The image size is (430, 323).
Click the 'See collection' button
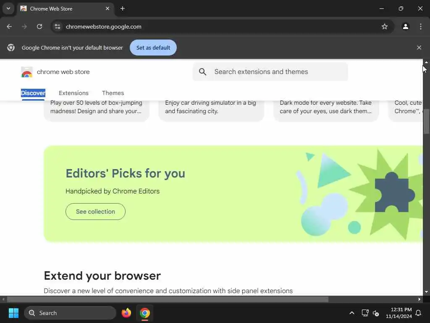pyautogui.click(x=95, y=212)
